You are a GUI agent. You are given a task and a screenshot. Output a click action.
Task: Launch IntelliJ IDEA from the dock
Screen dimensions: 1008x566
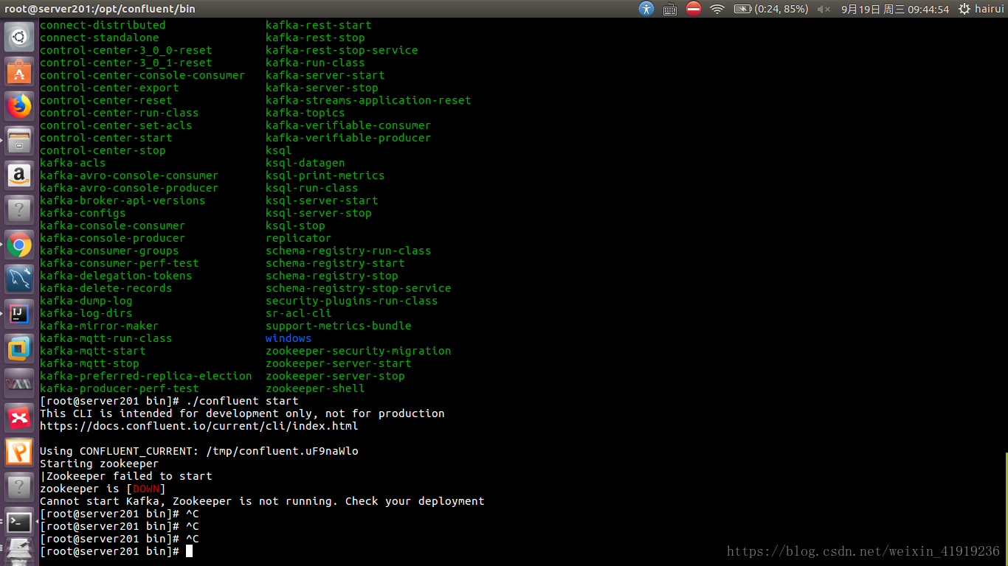click(x=19, y=314)
